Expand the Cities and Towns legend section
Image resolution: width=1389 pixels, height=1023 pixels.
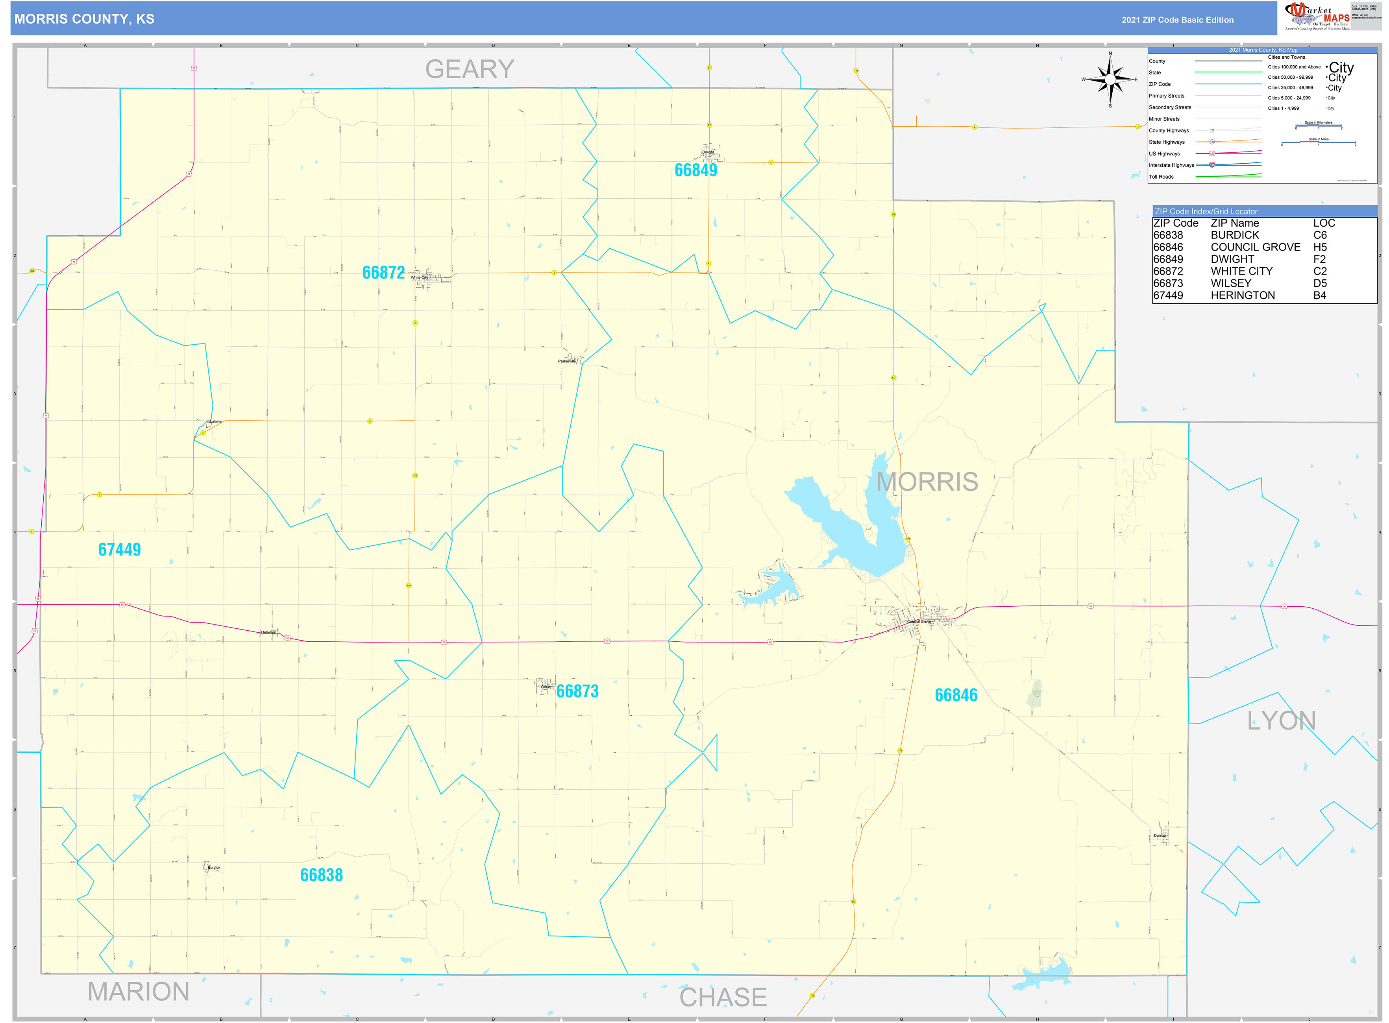click(1287, 57)
